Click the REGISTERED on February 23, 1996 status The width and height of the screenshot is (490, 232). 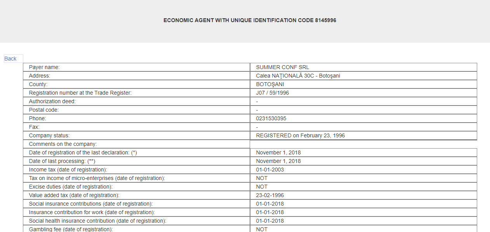click(300, 135)
